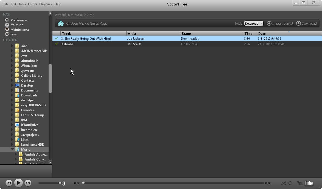The width and height of the screenshot is (322, 189).
Task: Expand the easyHDR BASIC 2 folder node
Action: pos(12,105)
